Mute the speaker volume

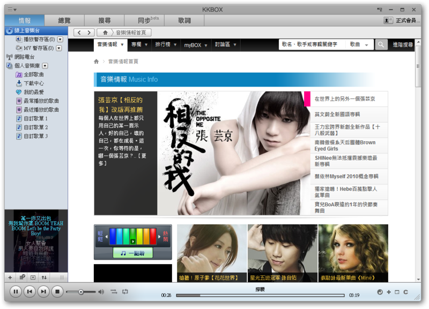102,292
